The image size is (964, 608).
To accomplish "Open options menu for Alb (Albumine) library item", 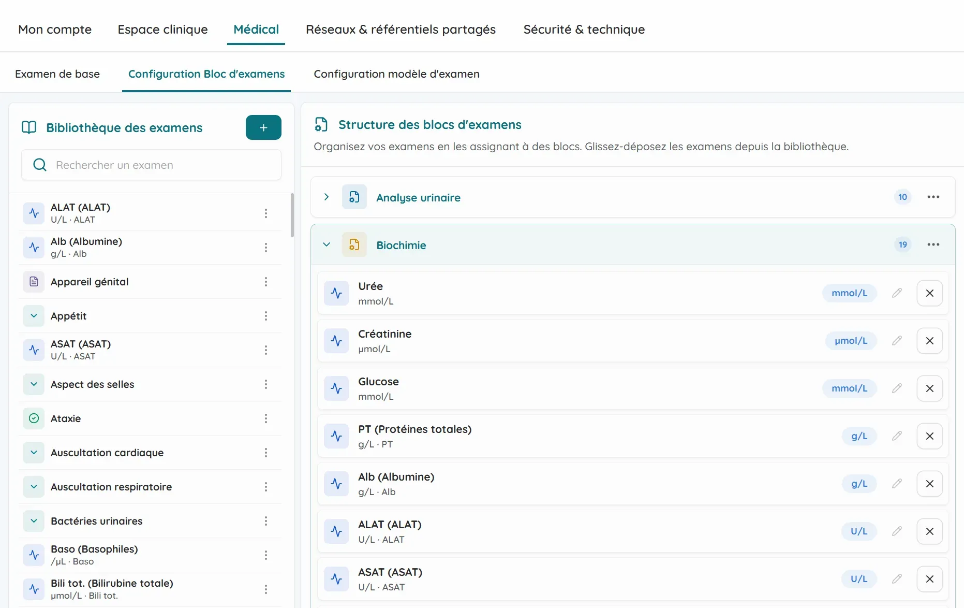I will coord(266,248).
